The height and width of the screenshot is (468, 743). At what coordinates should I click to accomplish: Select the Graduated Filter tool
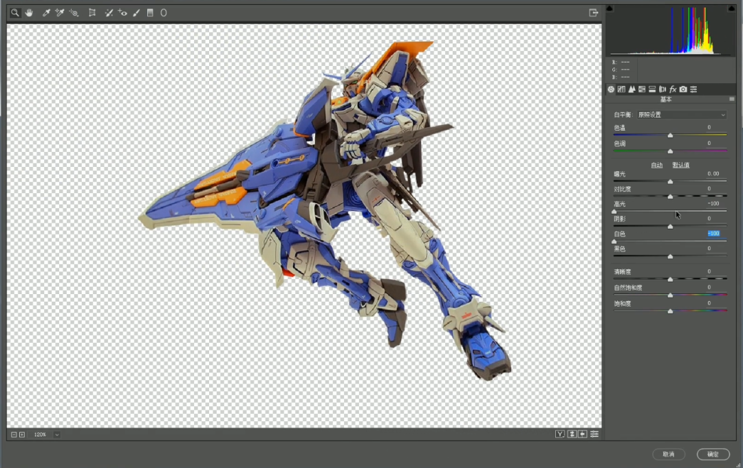[x=150, y=13]
